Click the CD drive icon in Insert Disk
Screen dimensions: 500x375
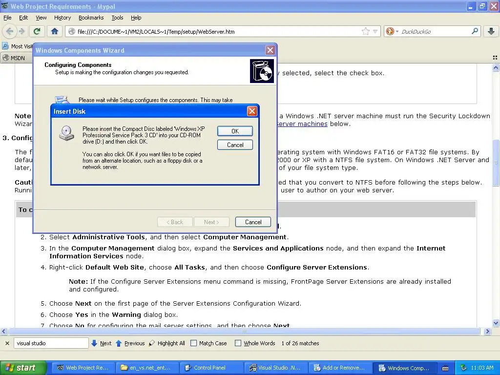(x=66, y=133)
